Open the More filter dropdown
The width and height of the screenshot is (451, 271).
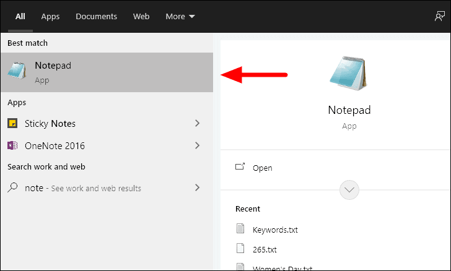click(180, 16)
